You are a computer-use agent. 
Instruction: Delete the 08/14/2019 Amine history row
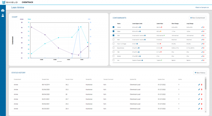(x=202, y=84)
